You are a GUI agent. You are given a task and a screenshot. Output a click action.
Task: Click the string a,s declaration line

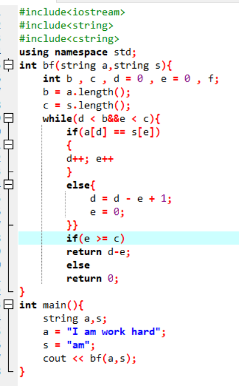point(75,319)
